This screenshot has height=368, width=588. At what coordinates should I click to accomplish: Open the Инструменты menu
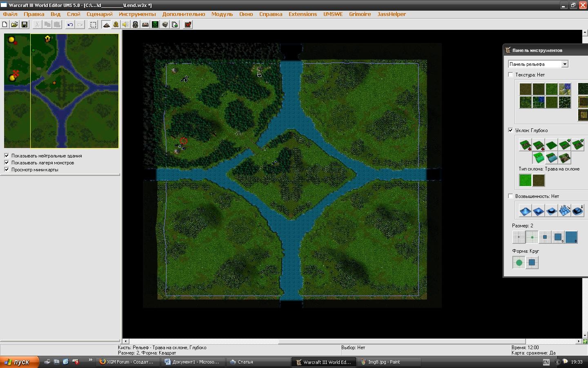click(x=137, y=14)
